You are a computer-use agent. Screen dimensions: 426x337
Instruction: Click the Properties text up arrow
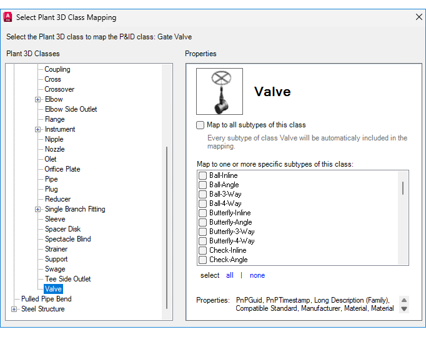pos(404,300)
